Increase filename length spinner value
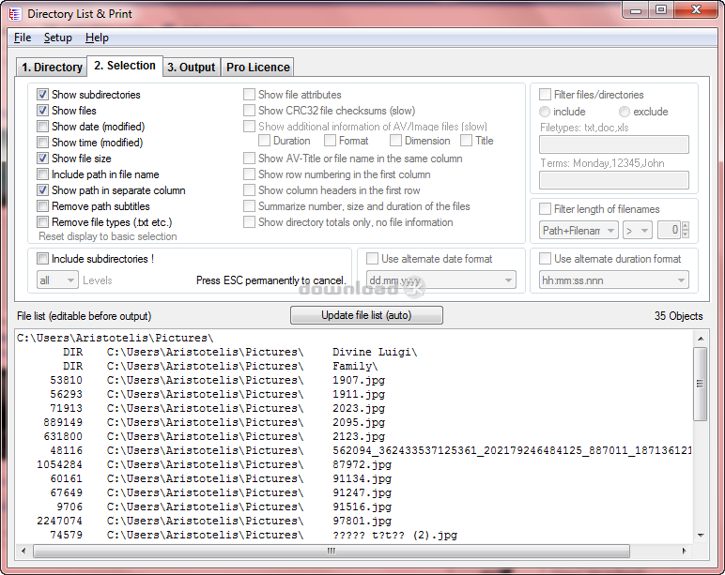The image size is (725, 575). [686, 226]
